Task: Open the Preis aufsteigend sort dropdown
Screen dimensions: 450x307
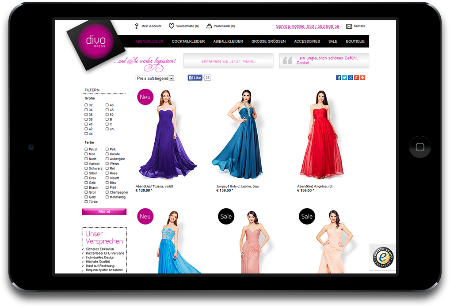Action: [x=155, y=78]
